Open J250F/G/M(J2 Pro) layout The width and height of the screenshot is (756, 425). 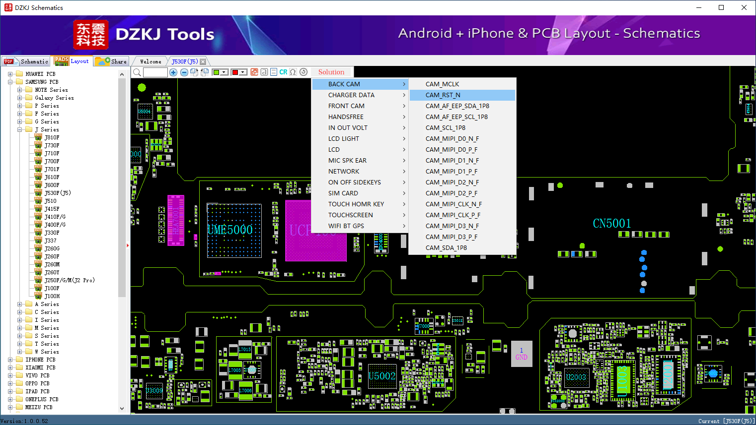tap(70, 280)
